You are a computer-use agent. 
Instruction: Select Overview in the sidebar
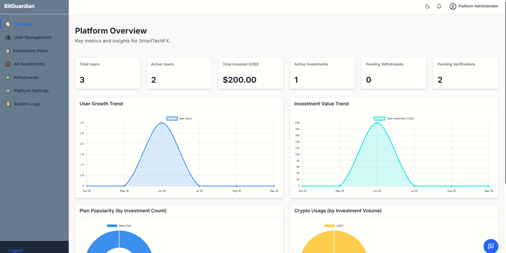[23, 24]
